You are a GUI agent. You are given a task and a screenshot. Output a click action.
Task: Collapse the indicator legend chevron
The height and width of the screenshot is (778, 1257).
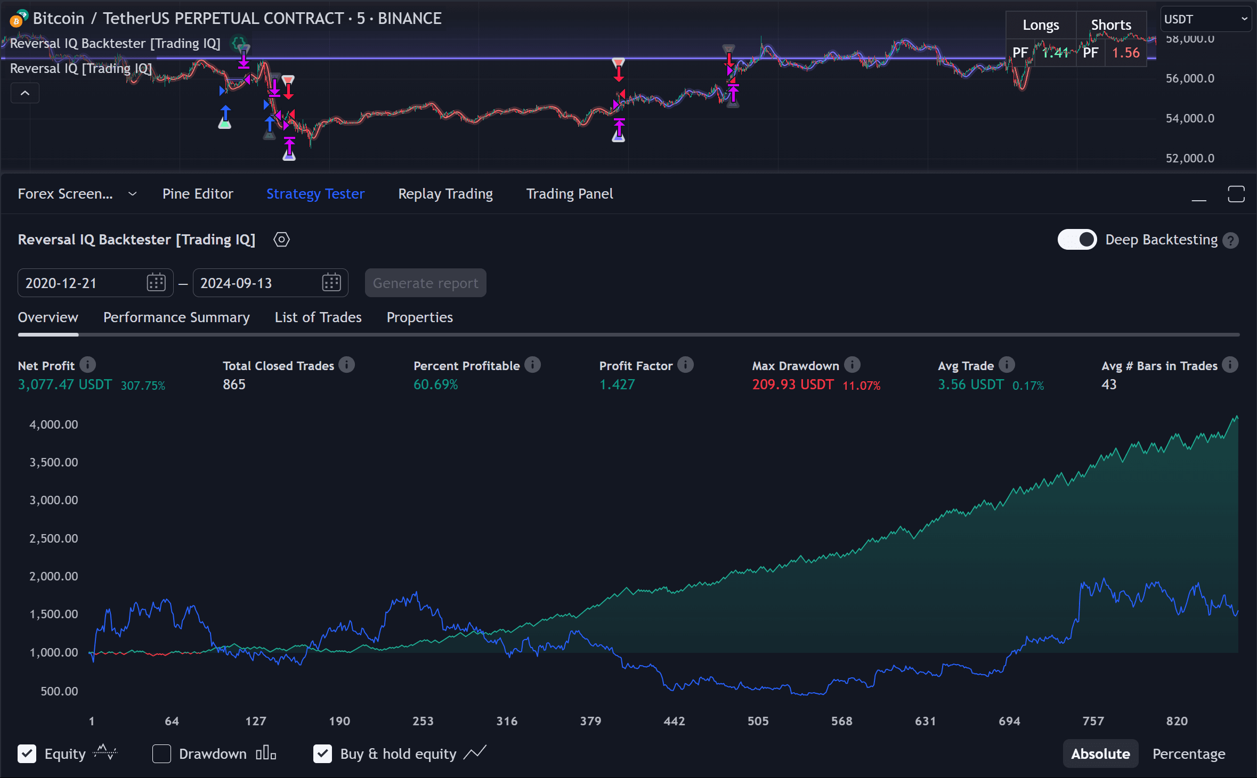[25, 93]
